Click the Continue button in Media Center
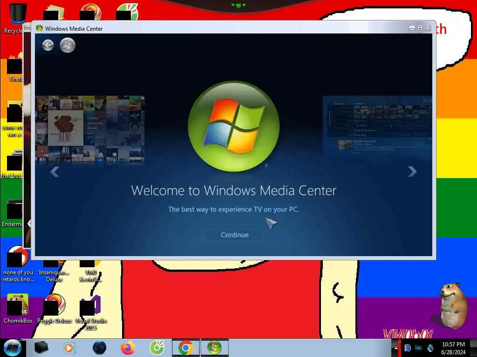 [233, 235]
